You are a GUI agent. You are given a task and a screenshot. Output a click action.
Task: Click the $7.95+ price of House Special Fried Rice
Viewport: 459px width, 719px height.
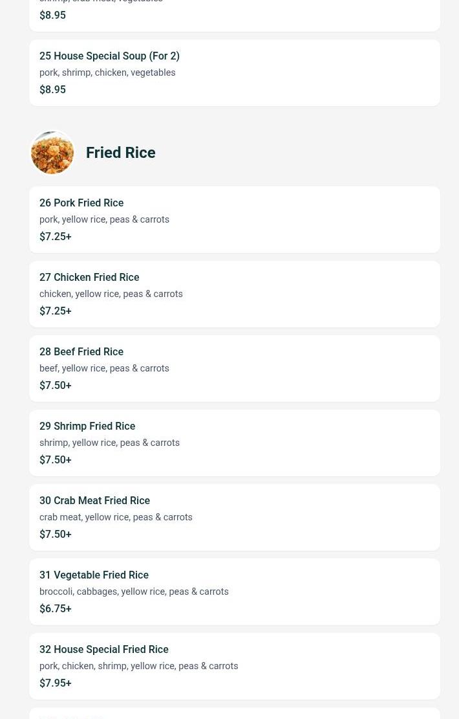56,683
